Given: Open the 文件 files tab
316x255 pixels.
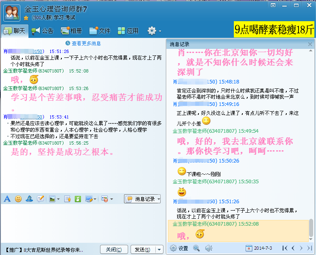Looking at the screenshot, I should click(x=100, y=31).
